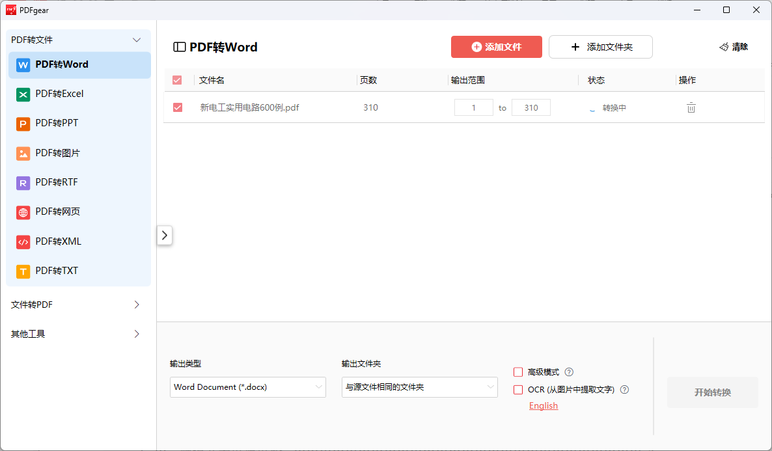Click the help icon next to OCR option
This screenshot has width=772, height=451.
click(x=625, y=389)
